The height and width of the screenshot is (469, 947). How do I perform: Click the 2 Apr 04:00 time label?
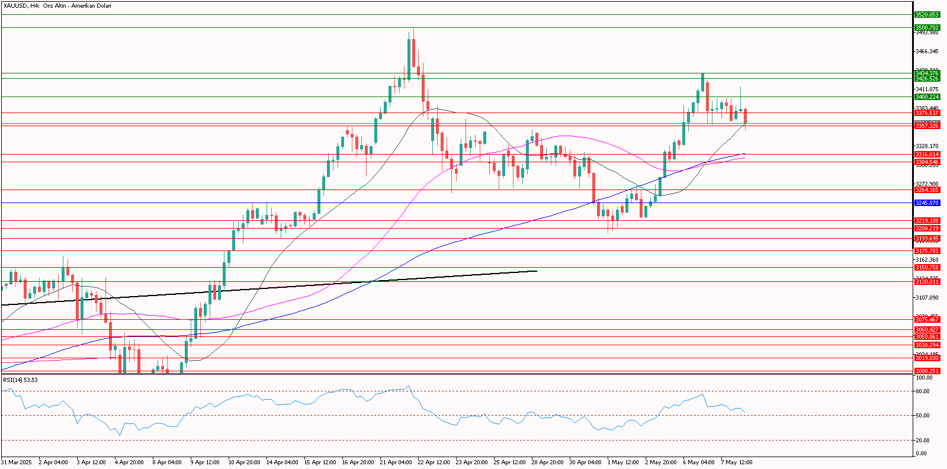(x=53, y=462)
